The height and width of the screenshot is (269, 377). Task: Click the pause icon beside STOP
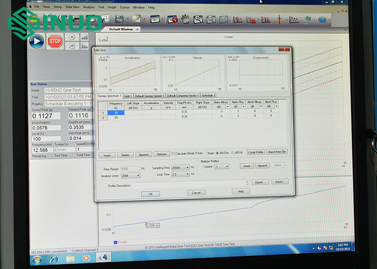72,37
